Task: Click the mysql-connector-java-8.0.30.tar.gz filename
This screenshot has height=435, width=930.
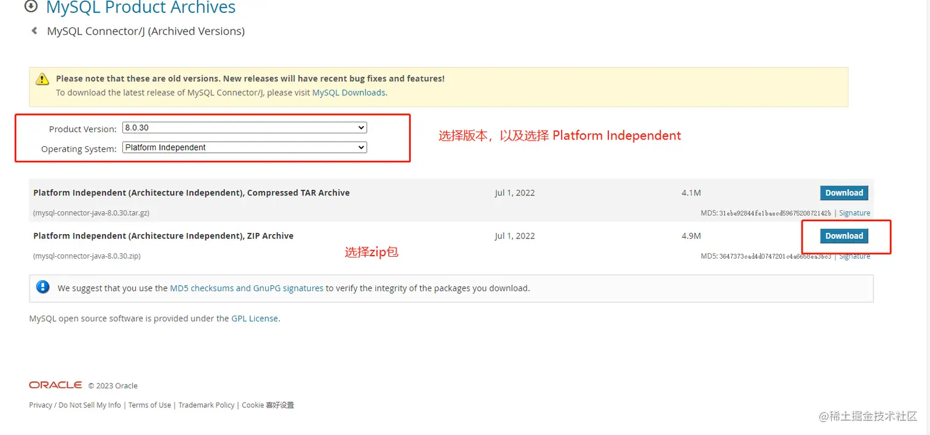Action: (x=91, y=213)
